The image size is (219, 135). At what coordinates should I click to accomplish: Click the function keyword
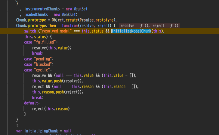tap(70, 25)
